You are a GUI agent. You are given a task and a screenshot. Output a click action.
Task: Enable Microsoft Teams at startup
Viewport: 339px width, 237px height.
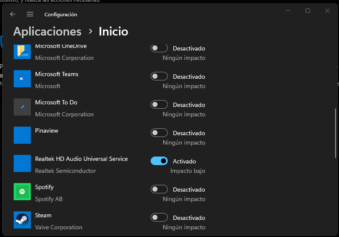pyautogui.click(x=159, y=76)
